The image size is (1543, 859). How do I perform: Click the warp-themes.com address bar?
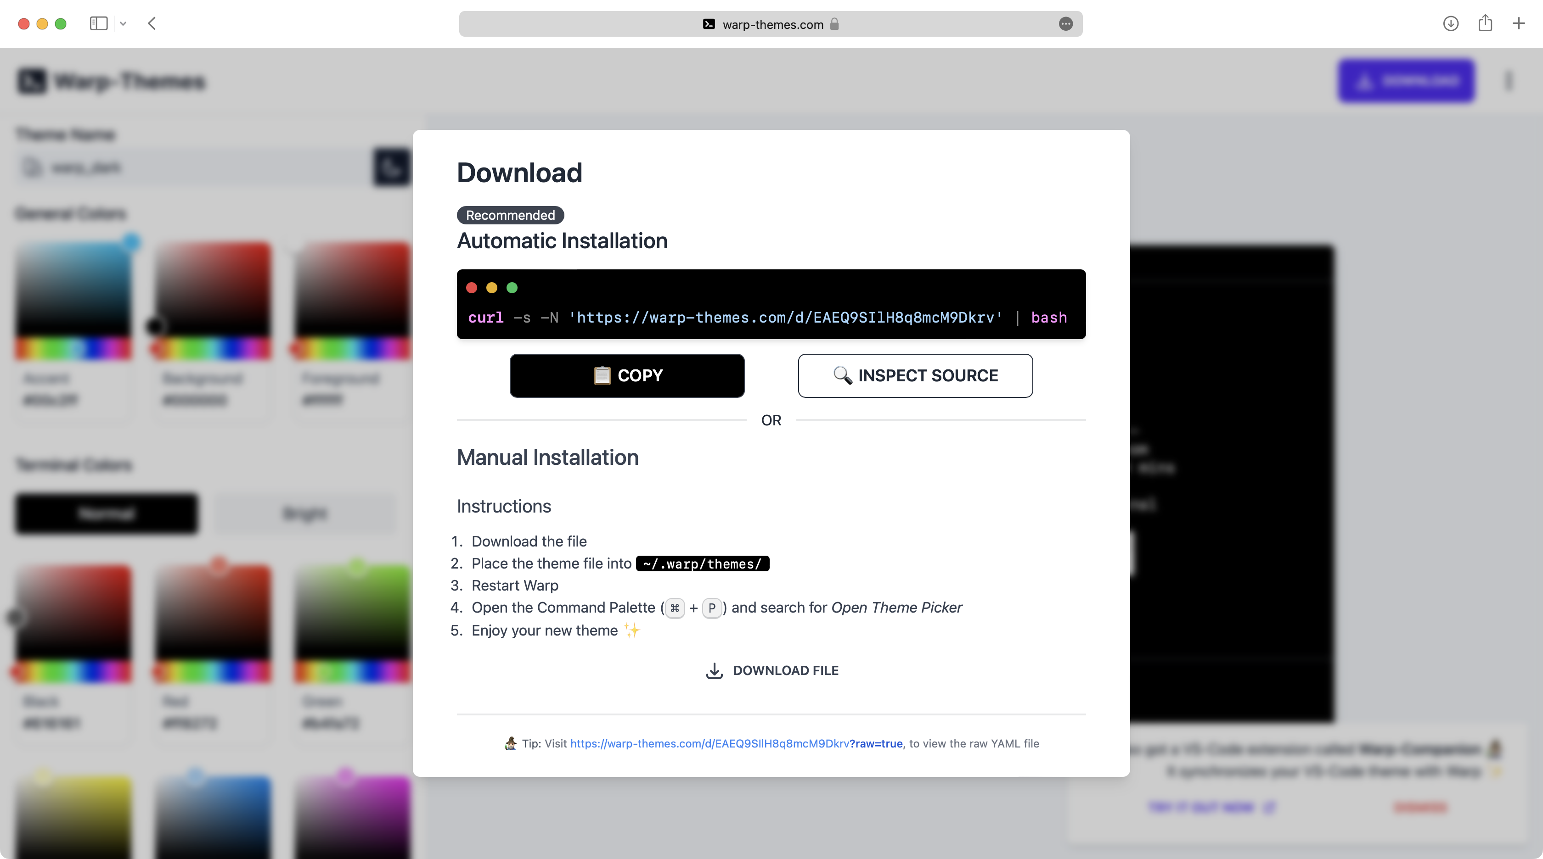click(771, 24)
